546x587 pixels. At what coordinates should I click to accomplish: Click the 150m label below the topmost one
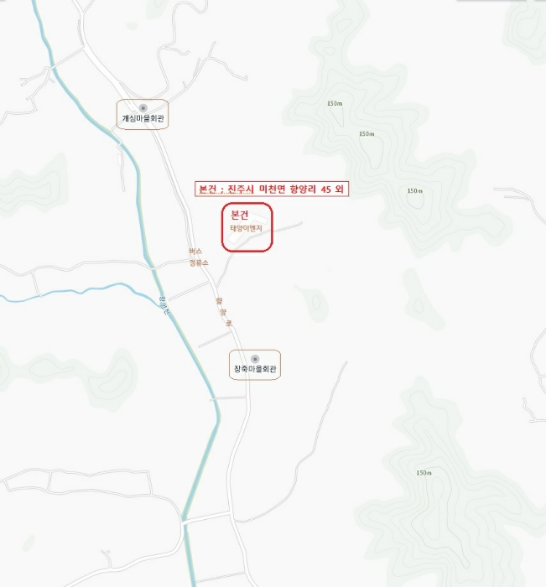(367, 133)
